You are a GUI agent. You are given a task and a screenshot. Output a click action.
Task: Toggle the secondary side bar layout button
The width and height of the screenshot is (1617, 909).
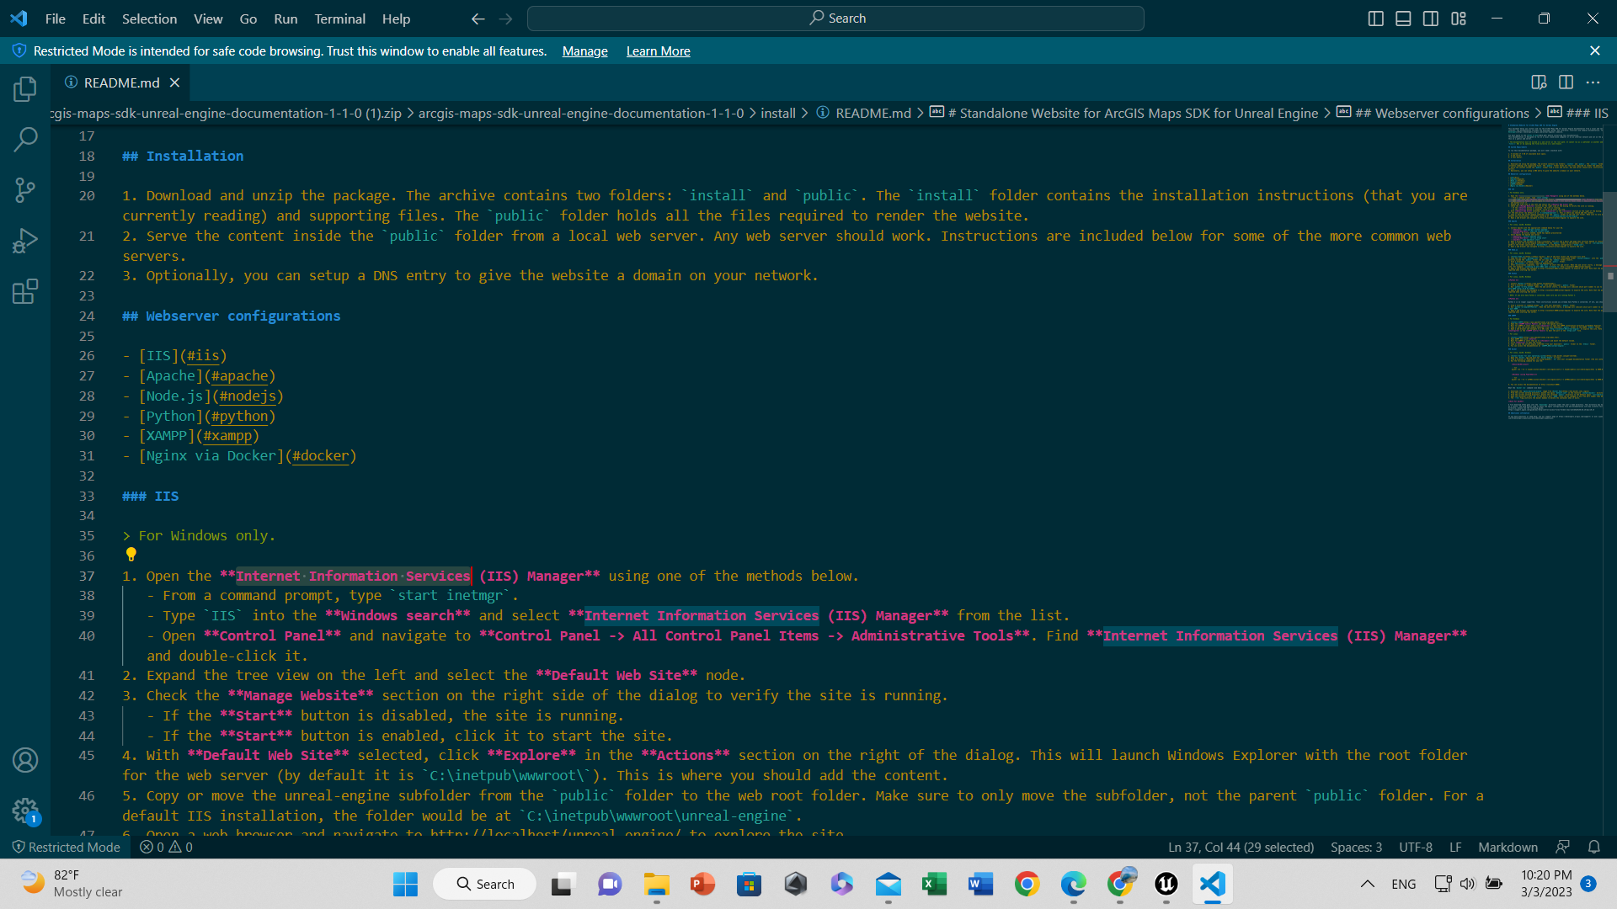pos(1431,19)
